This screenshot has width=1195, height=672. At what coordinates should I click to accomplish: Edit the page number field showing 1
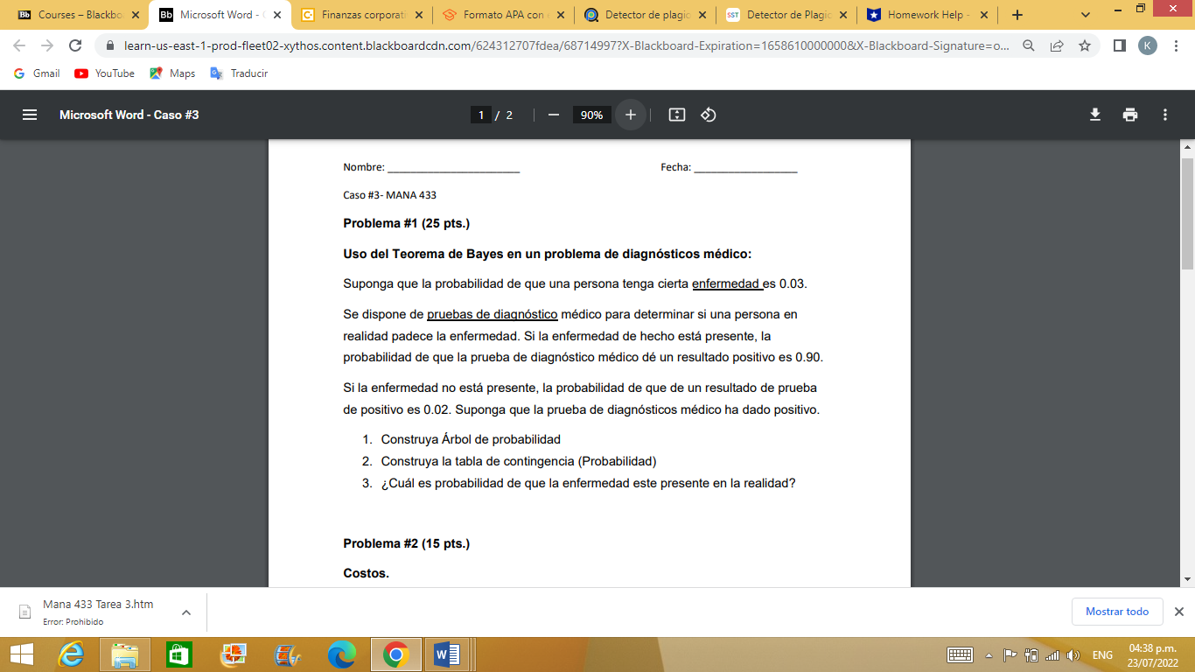point(481,114)
